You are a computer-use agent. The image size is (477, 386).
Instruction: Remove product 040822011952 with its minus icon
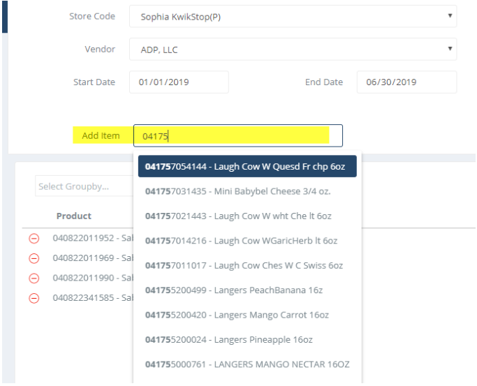pos(34,239)
